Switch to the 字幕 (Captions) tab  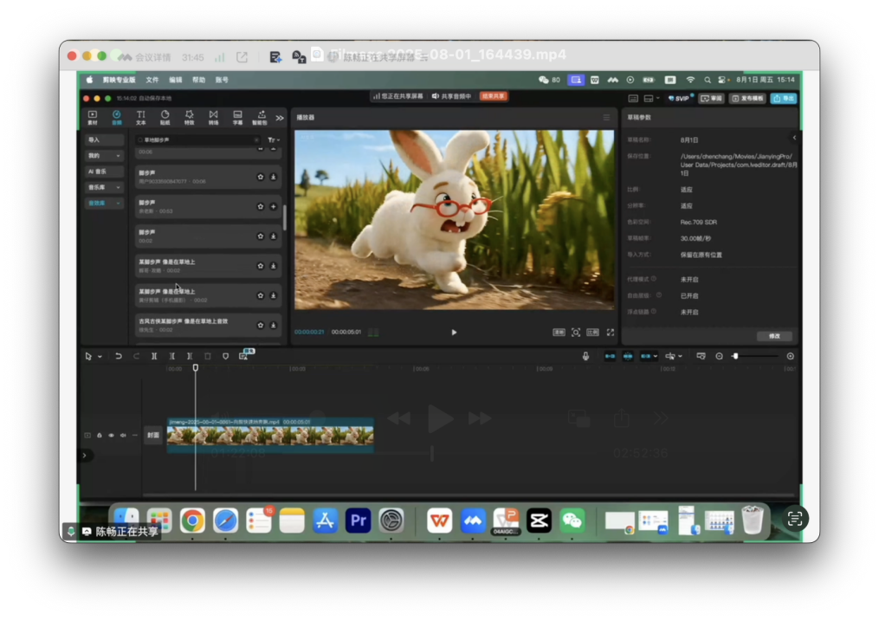(237, 117)
